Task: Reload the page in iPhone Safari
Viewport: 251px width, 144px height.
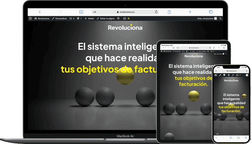Action: [247, 71]
